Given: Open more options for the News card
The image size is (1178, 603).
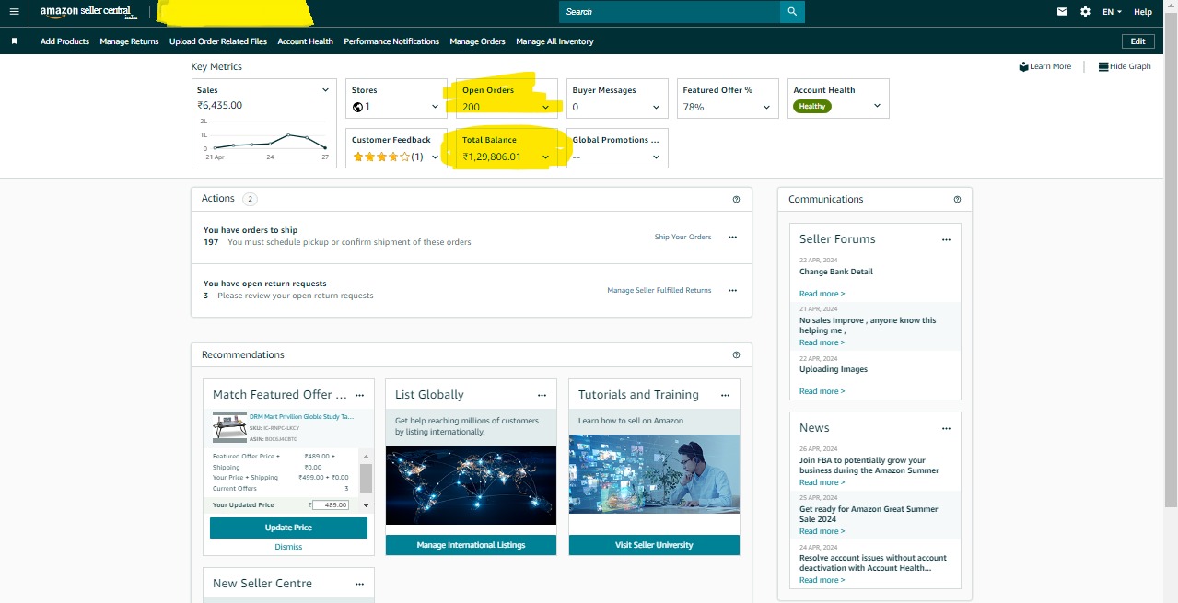Looking at the screenshot, I should [946, 428].
